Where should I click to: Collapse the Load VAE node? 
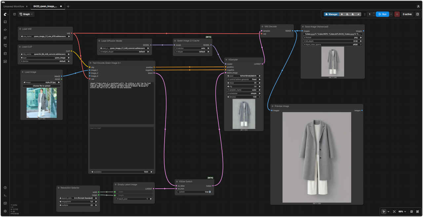[x=20, y=29]
